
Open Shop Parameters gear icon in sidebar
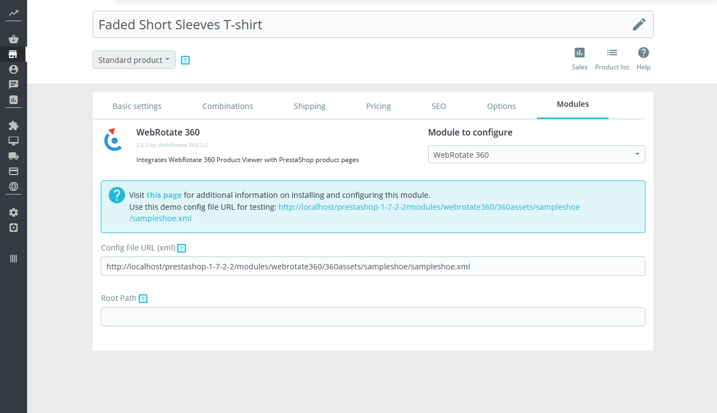[14, 212]
